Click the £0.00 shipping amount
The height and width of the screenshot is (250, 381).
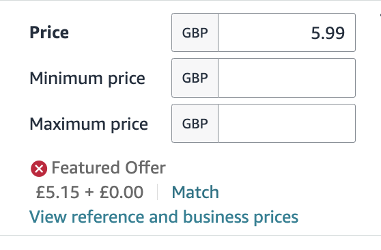click(x=122, y=192)
